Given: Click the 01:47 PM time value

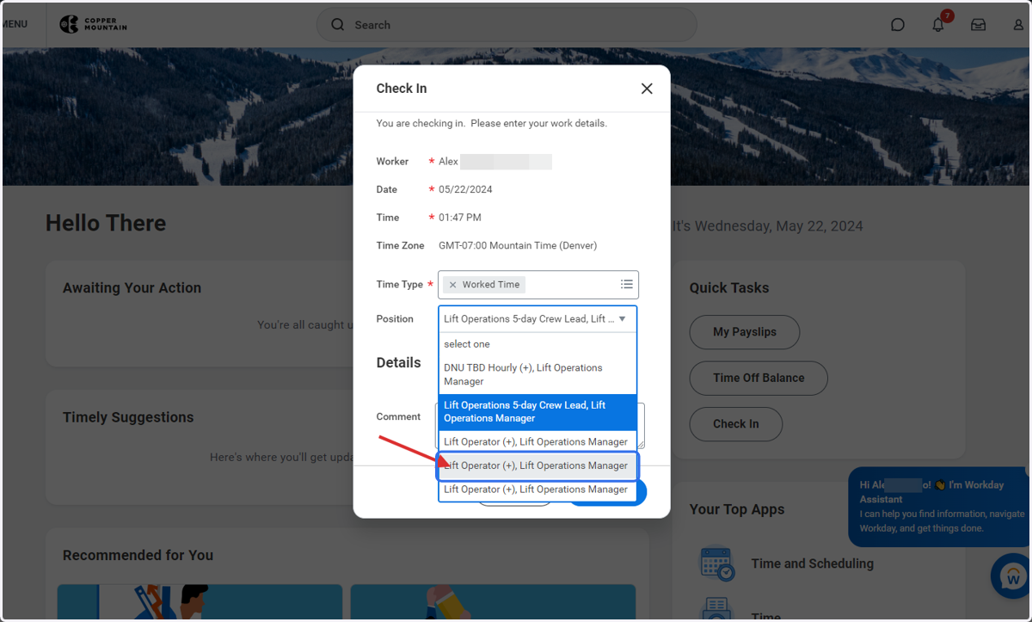Looking at the screenshot, I should (x=460, y=218).
